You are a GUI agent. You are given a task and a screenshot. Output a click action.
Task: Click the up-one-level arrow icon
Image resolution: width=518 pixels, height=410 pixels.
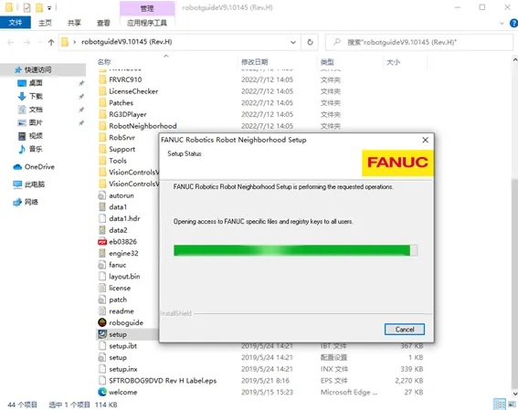pos(51,42)
